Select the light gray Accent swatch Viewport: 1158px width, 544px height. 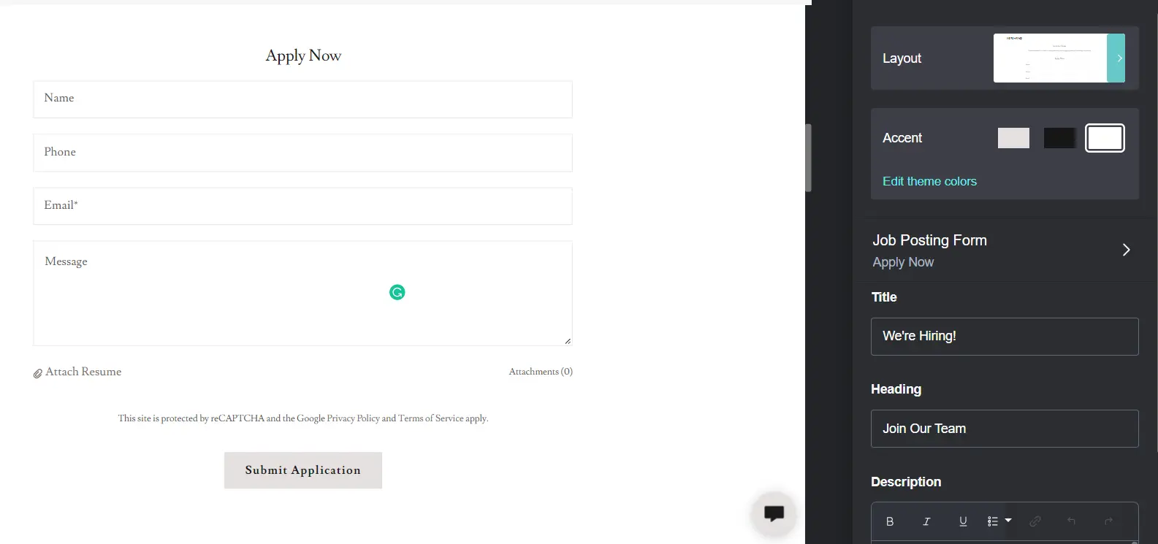[x=1013, y=138]
